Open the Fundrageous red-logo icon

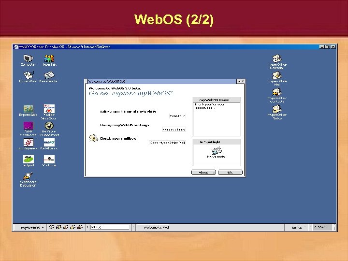click(x=28, y=144)
